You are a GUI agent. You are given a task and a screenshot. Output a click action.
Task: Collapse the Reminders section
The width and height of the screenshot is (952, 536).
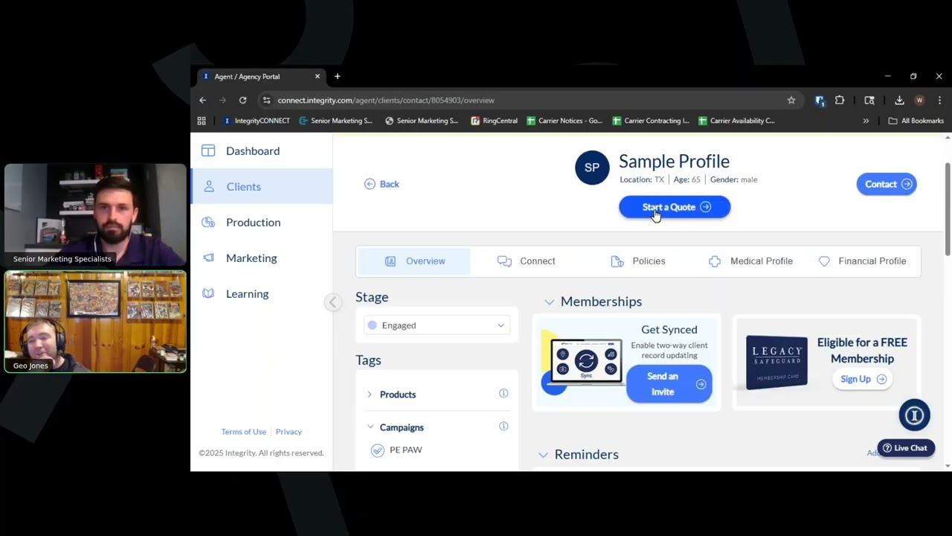(543, 455)
